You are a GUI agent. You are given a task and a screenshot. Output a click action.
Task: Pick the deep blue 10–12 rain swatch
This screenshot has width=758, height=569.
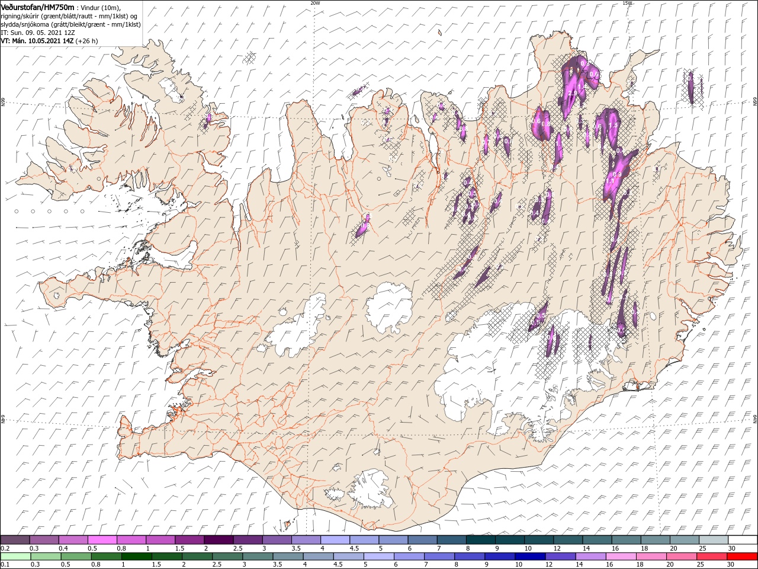tap(531, 557)
